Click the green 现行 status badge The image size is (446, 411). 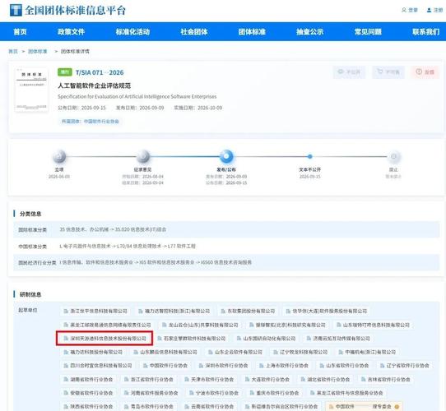coord(65,72)
